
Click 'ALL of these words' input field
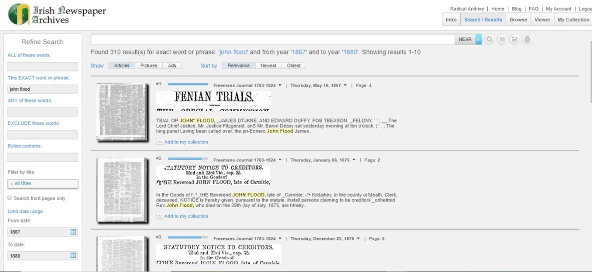[x=42, y=66]
